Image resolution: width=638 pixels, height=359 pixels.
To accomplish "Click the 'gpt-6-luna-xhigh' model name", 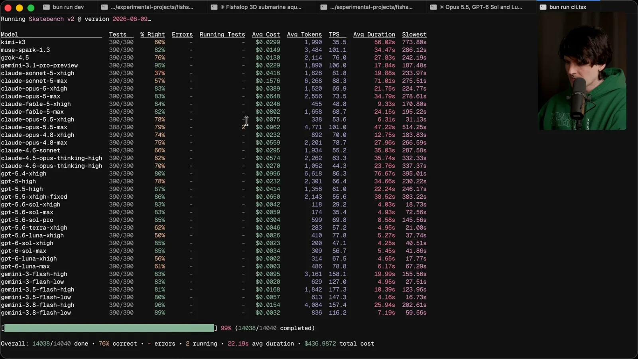I will pos(29,258).
